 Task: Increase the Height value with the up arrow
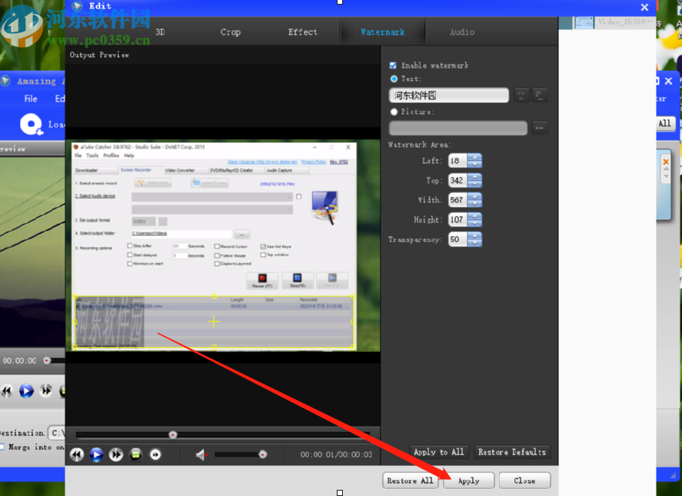[474, 216]
